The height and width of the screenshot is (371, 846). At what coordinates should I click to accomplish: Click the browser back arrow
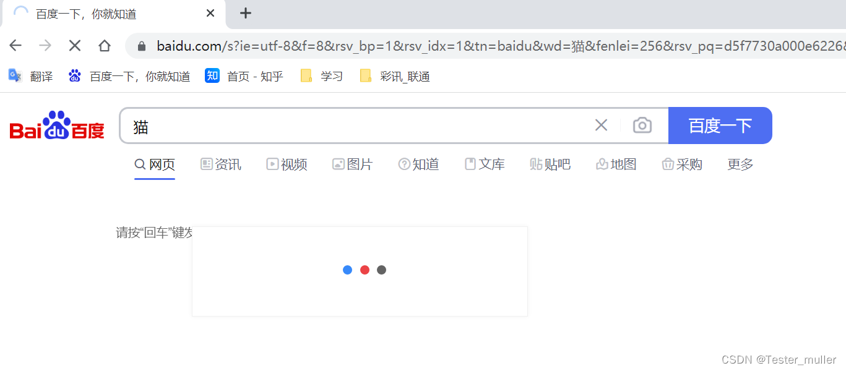point(15,46)
